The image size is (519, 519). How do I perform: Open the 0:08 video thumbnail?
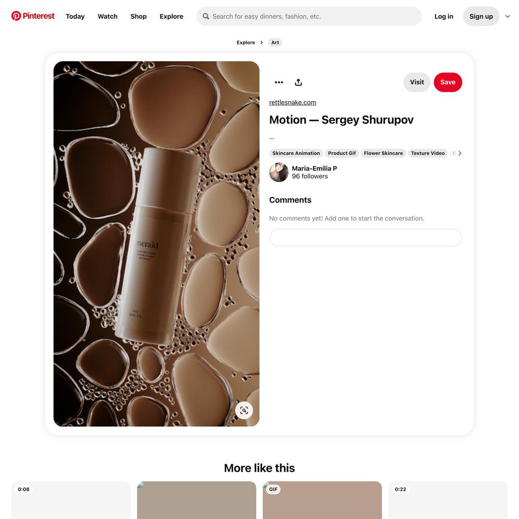point(71,500)
